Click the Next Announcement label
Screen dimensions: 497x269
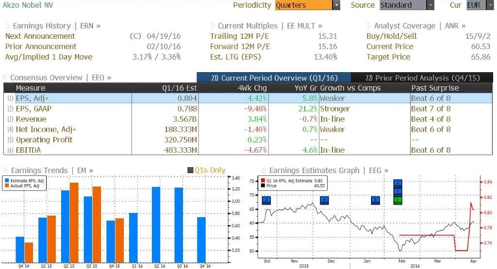point(40,36)
